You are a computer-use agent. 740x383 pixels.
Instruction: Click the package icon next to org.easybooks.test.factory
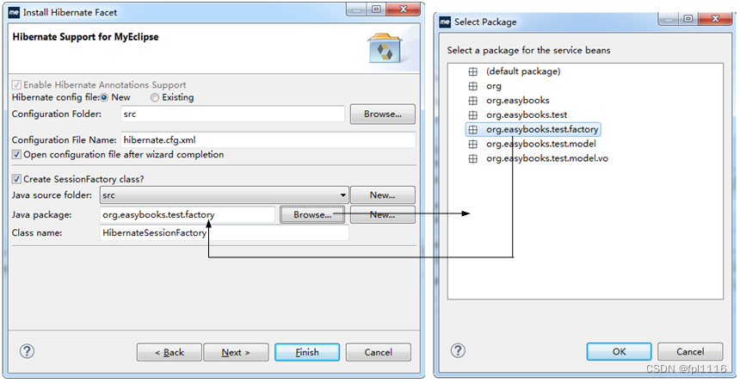click(x=472, y=129)
